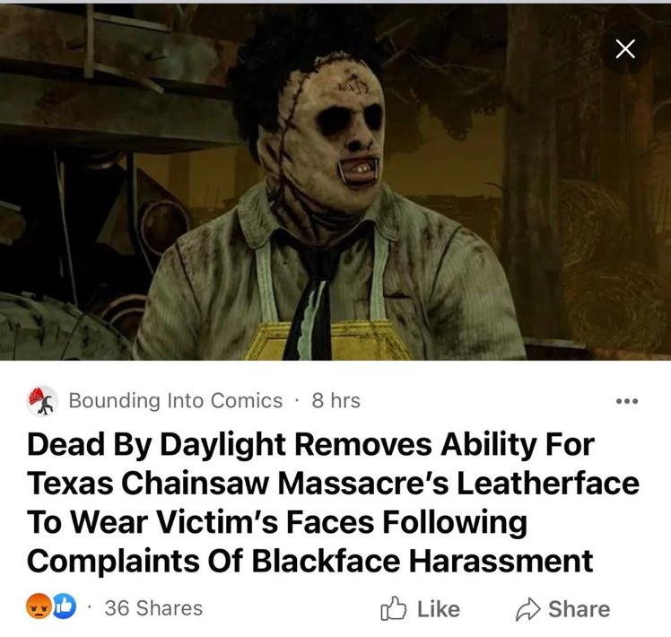Viewport: 671px width, 637px height.
Task: View the blue thumbs-up reaction icon
Action: click(65, 606)
